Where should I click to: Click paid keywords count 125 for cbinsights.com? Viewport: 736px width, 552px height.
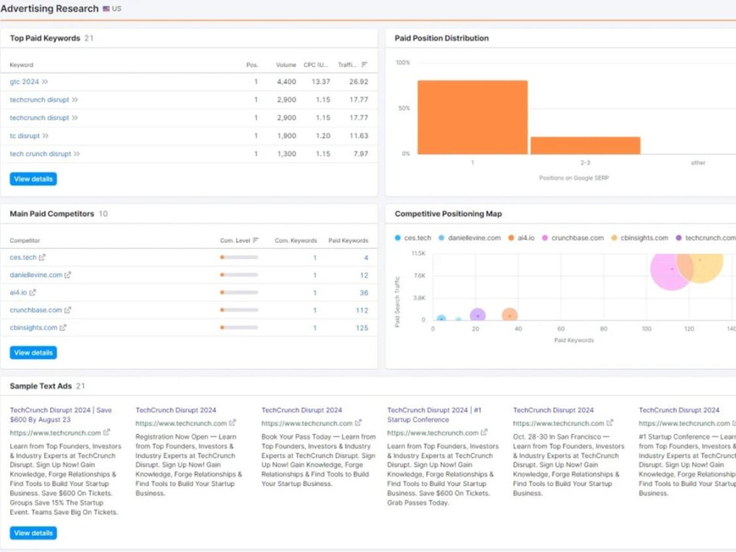[362, 328]
